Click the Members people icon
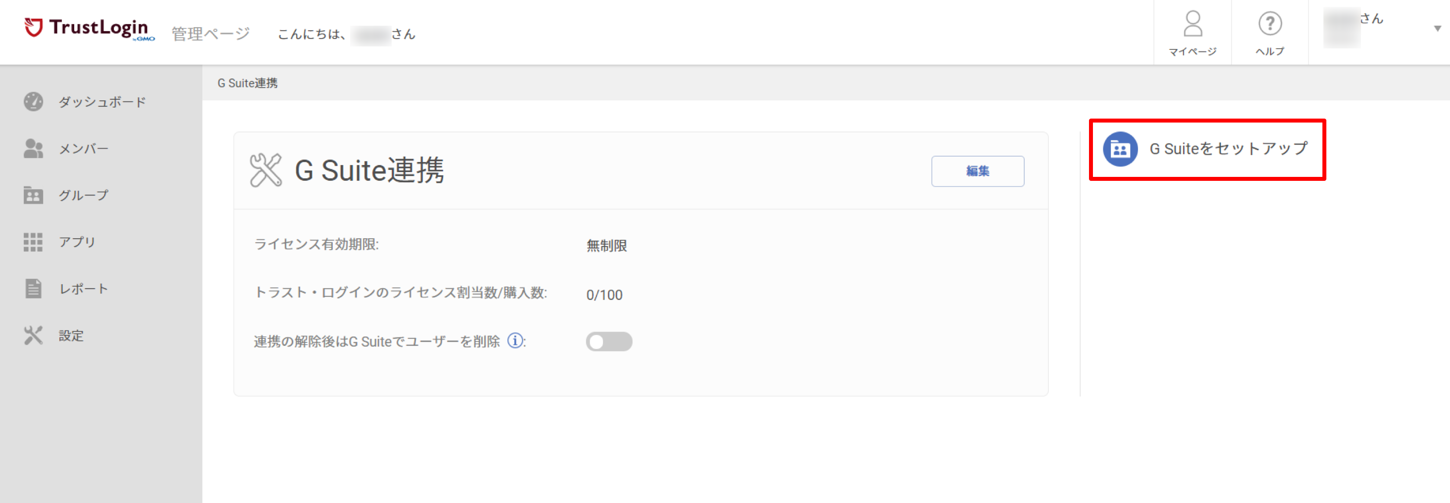The height and width of the screenshot is (503, 1450). tap(33, 149)
